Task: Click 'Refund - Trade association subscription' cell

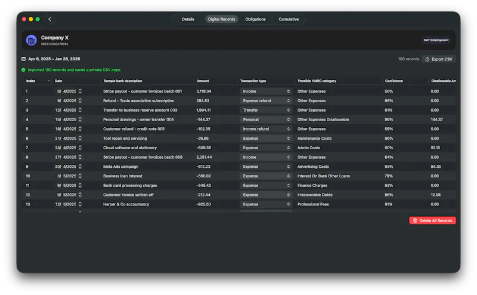Action: pos(138,100)
